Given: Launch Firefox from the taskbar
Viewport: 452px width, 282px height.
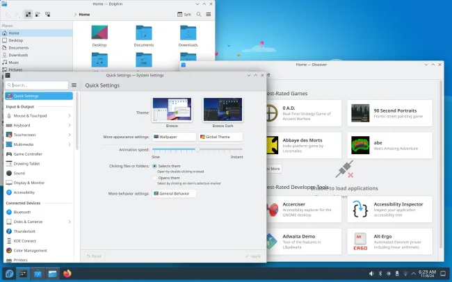Looking at the screenshot, I should click(x=67, y=273).
